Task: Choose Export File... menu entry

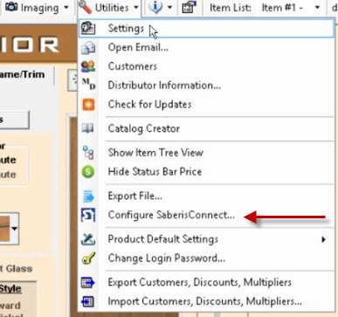Action: click(x=206, y=196)
